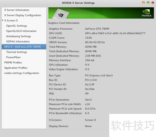Click the Graphics Card Information heading
Viewport: 156px width, 137px height.
pos(64,23)
